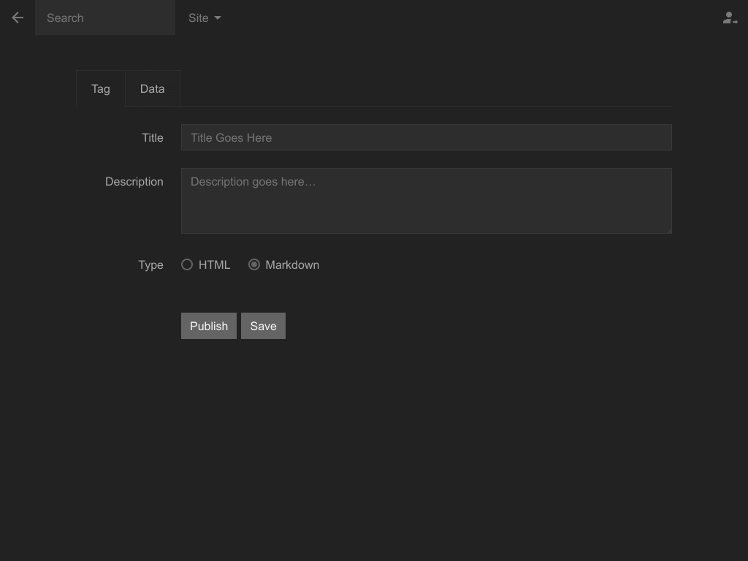
Task: Select the HTML radio button circle
Action: (187, 264)
